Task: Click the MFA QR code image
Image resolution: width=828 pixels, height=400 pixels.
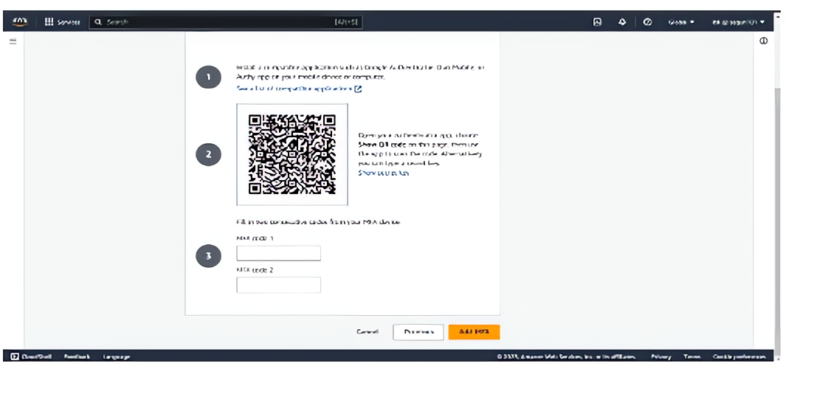Action: click(292, 154)
